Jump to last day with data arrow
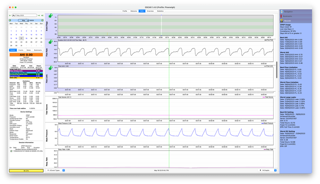The image size is (320, 184). (x=42, y=16)
